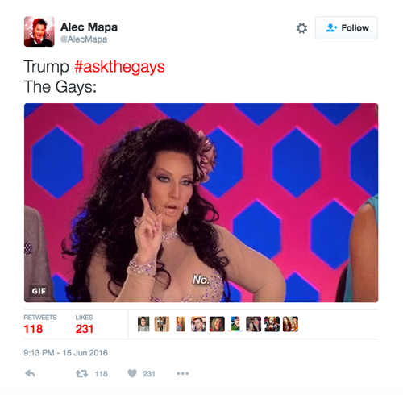
Task: Open the @AlecMapa handle
Action: (x=84, y=39)
